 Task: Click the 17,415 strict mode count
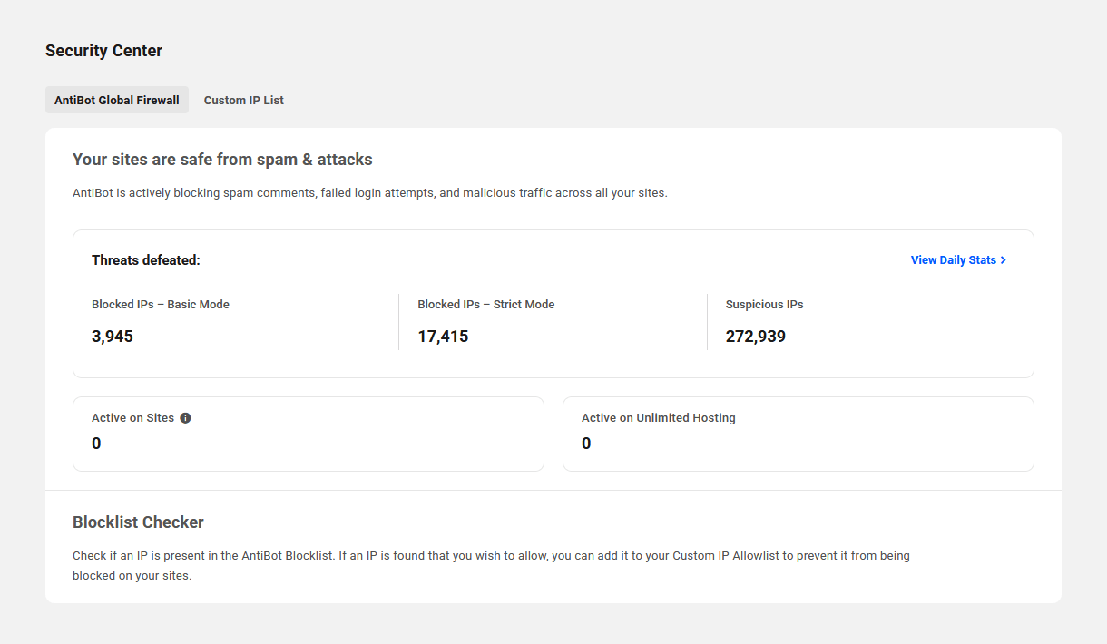click(x=443, y=337)
